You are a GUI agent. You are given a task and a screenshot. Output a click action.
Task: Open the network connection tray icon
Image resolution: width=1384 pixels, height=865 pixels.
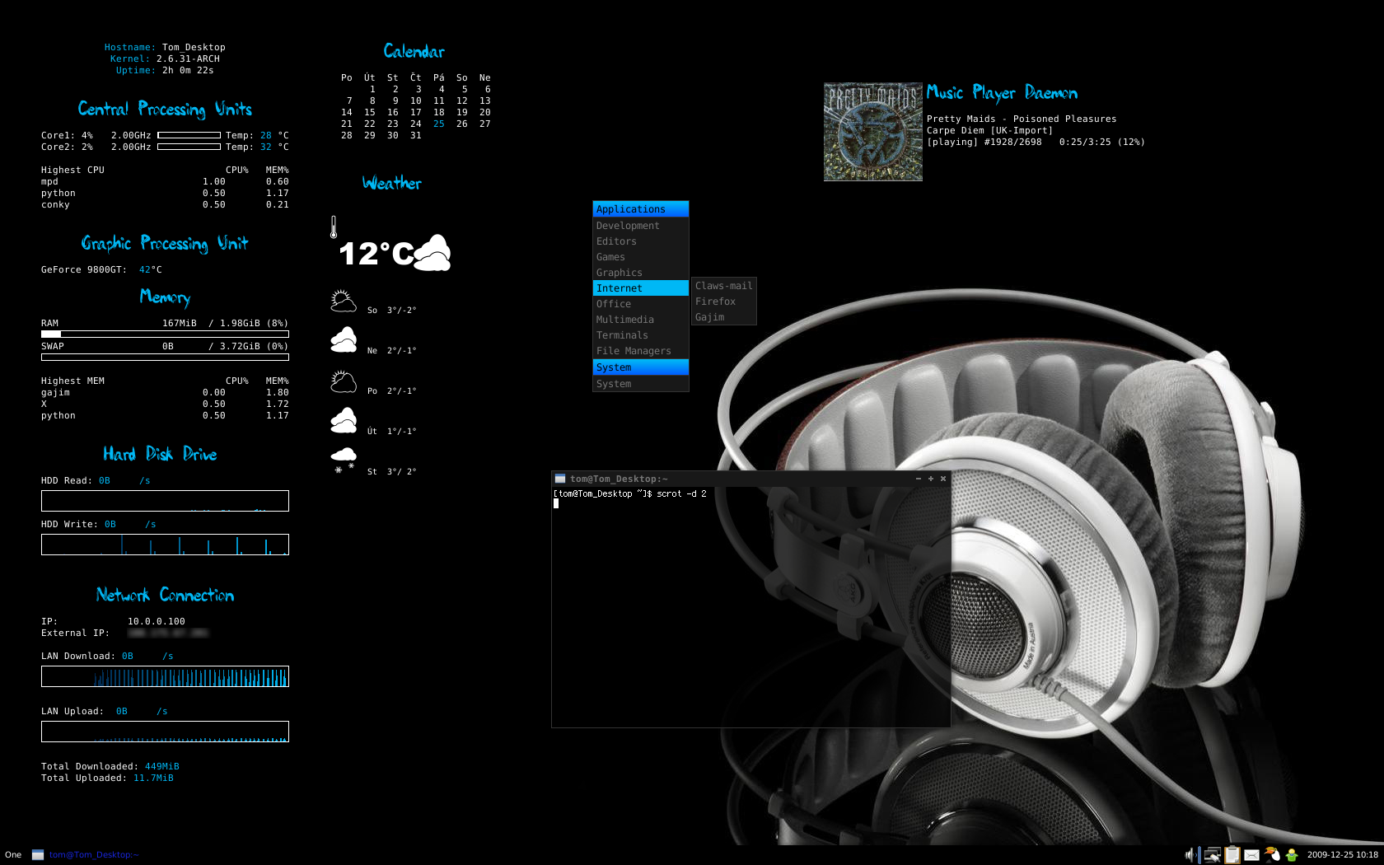pyautogui.click(x=1211, y=855)
